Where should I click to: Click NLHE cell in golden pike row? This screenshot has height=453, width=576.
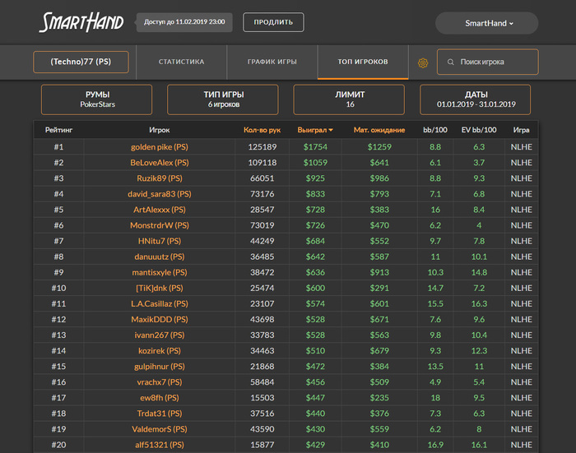[521, 147]
